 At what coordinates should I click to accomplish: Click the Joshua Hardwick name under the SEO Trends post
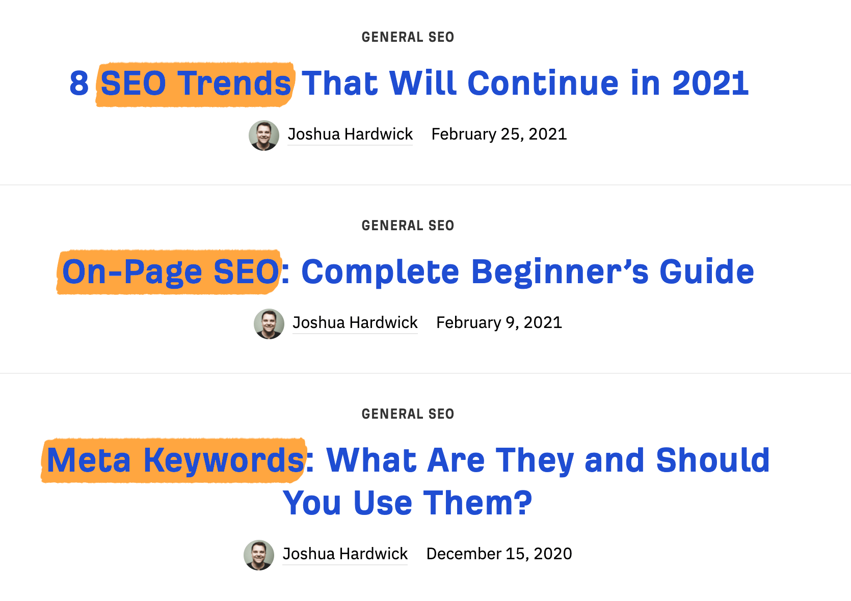pyautogui.click(x=350, y=134)
